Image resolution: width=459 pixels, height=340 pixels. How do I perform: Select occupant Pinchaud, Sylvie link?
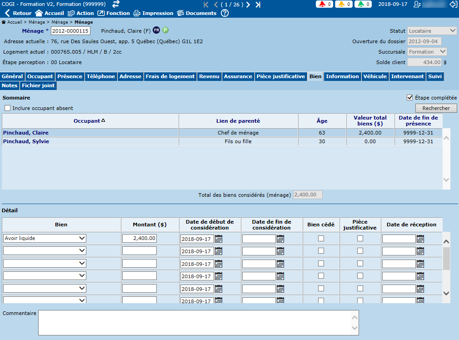[x=26, y=141]
